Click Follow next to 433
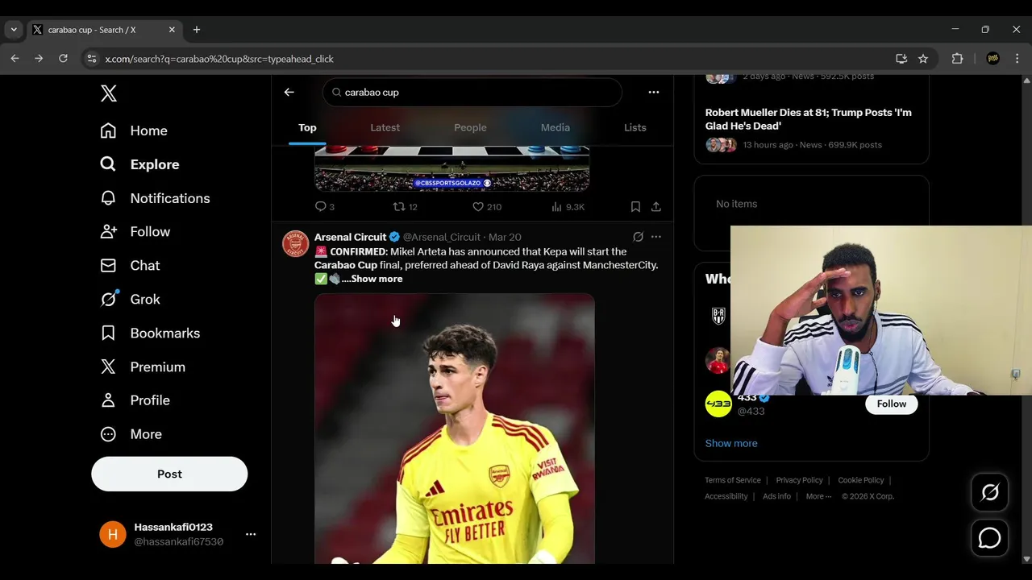Image resolution: width=1032 pixels, height=580 pixels. tap(892, 404)
